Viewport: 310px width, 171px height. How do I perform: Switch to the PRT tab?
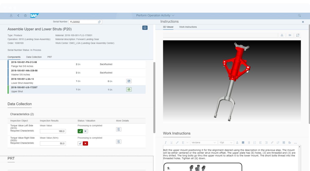coord(50,57)
